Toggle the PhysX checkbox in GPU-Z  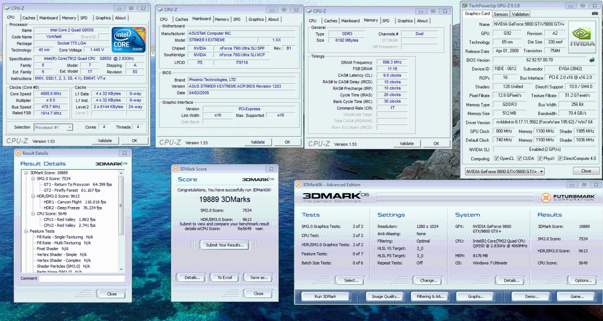point(540,158)
